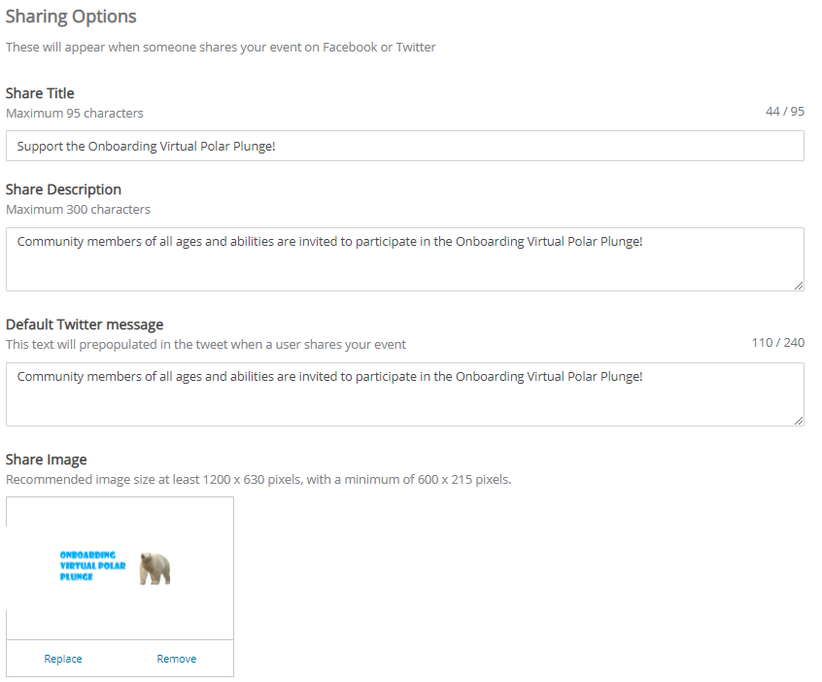Remove the share image
Image resolution: width=822 pixels, height=682 pixels.
click(x=177, y=659)
